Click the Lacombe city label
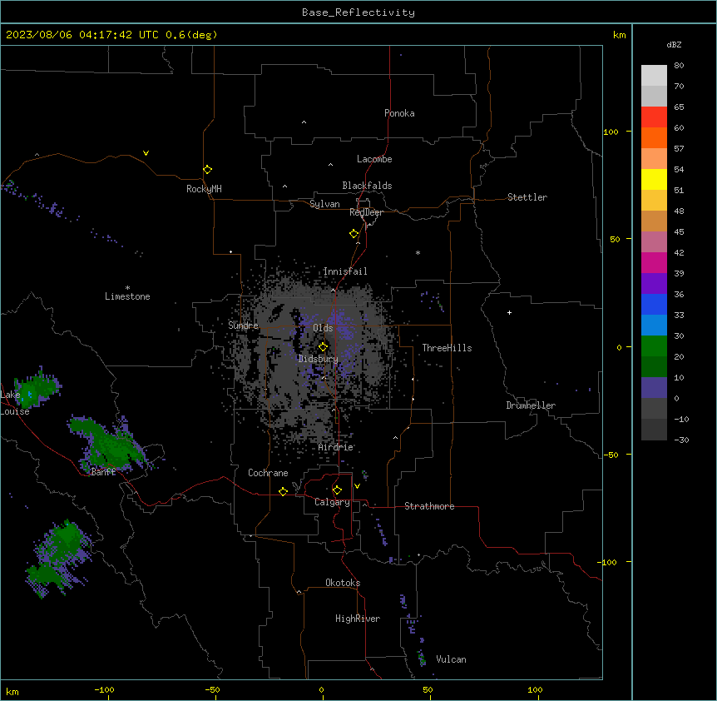Image resolution: width=717 pixels, height=701 pixels. [374, 159]
